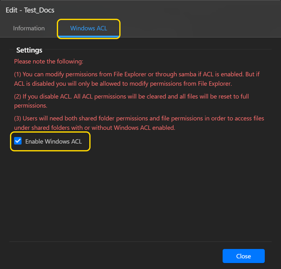Click the "Please note the following:" line
The image size is (281, 269).
(x=49, y=61)
